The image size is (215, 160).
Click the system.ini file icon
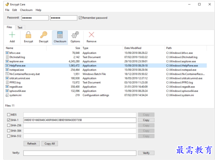click(x=7, y=95)
